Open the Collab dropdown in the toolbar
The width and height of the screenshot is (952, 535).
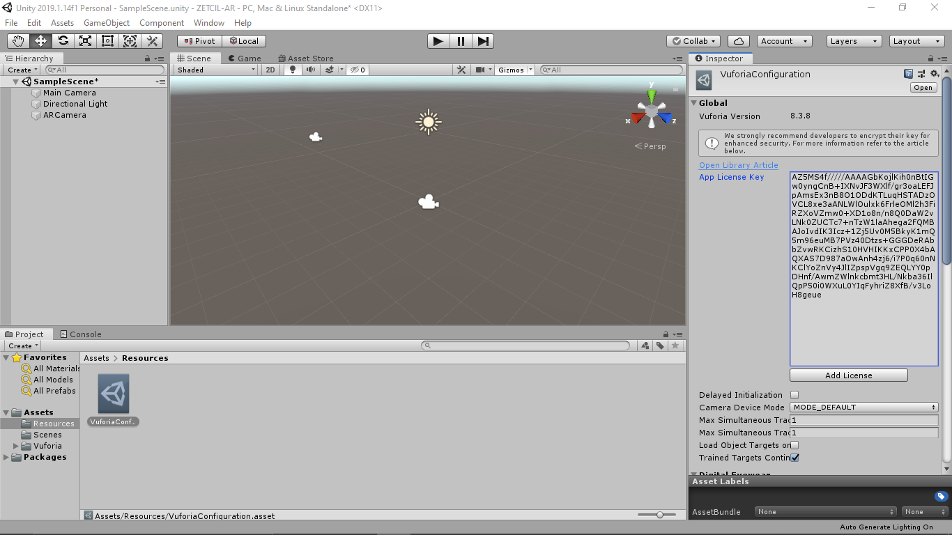(693, 40)
